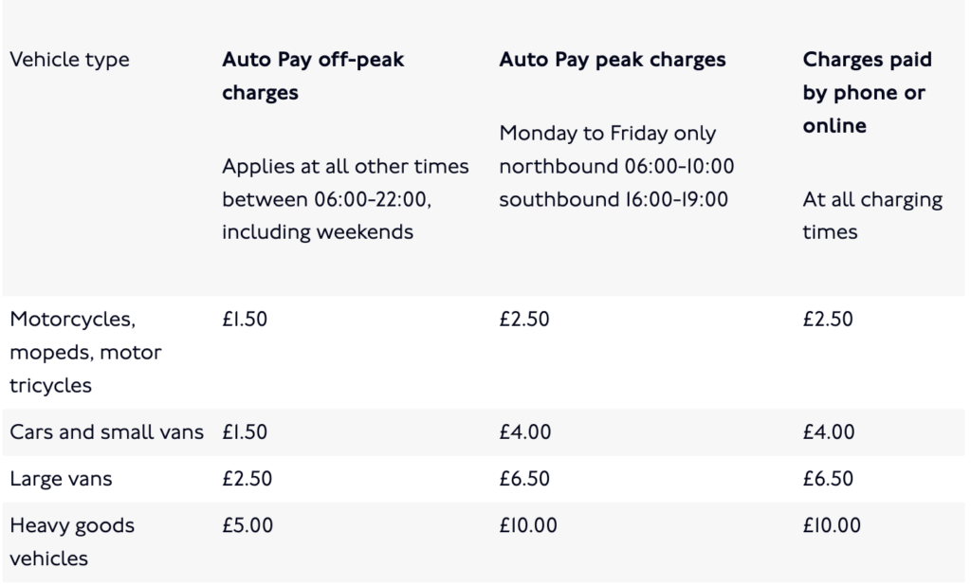Click the motorcycles off-peak charge £1.50

pyautogui.click(x=245, y=320)
